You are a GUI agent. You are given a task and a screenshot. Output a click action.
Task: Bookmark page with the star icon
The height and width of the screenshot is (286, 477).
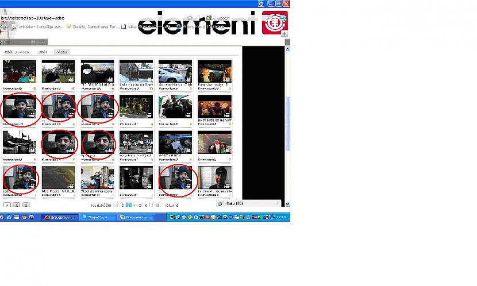point(190,18)
